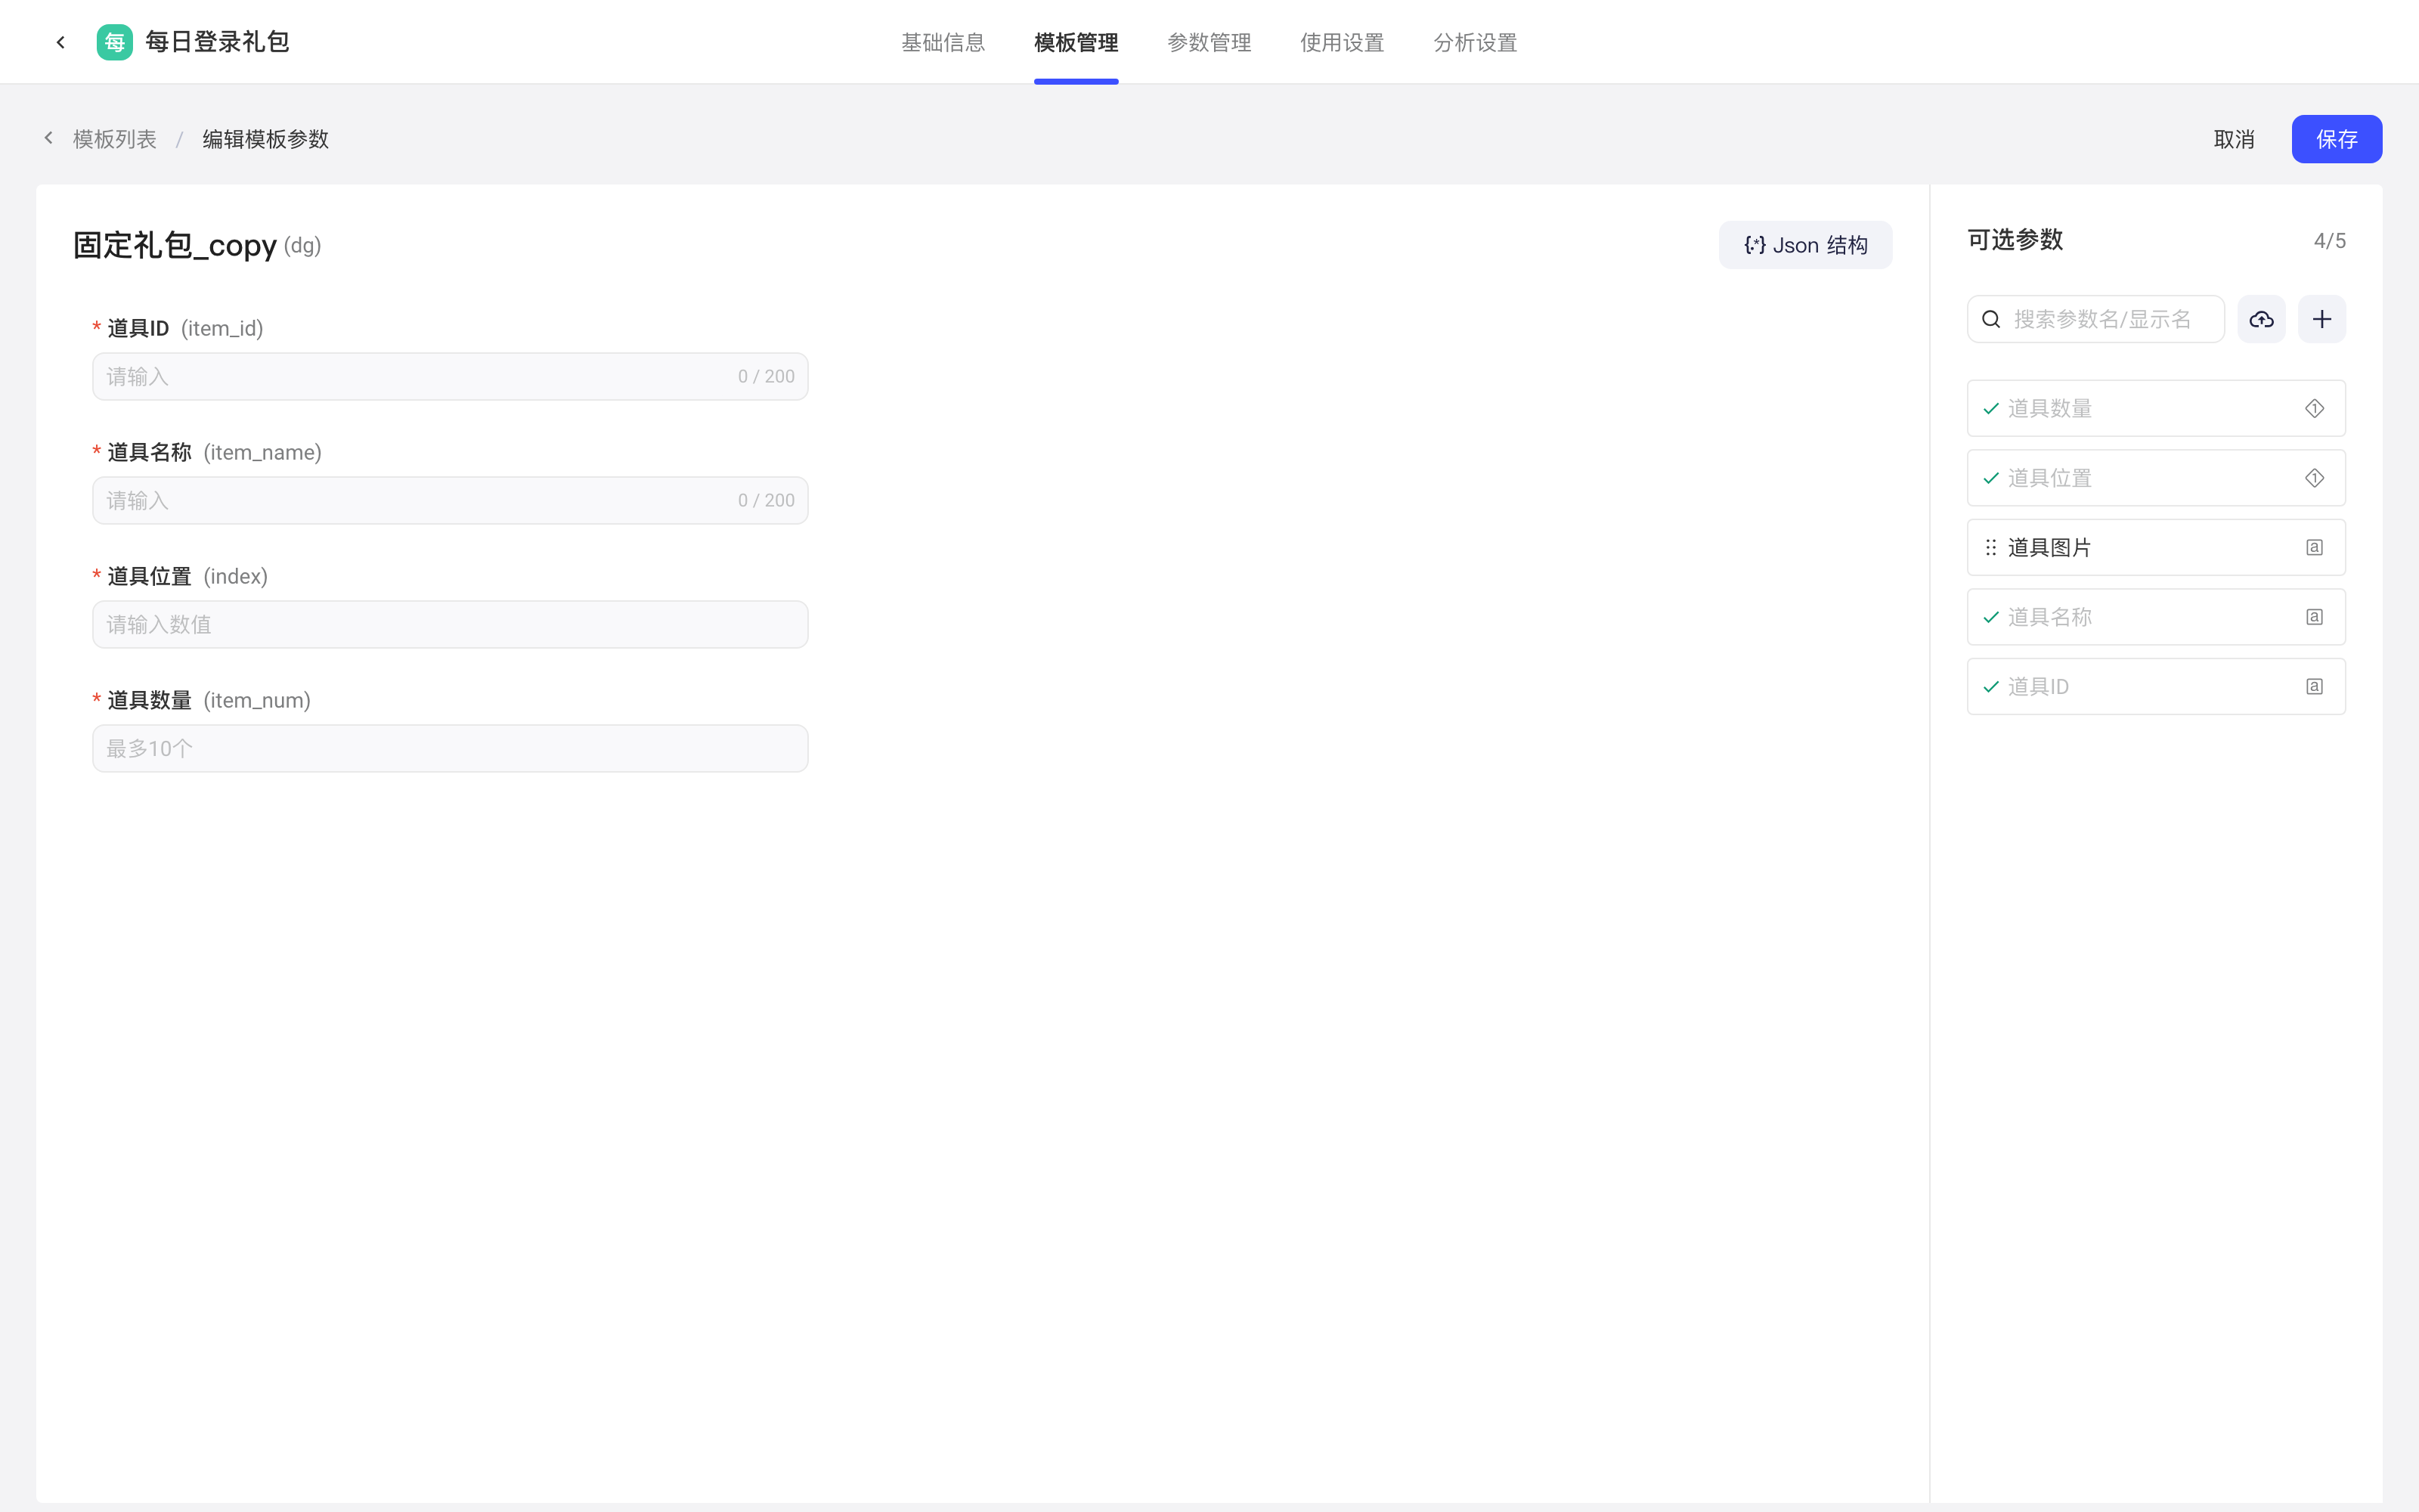2419x1512 pixels.
Task: Uncheck the 道具ID optional parameter checkmark
Action: pyautogui.click(x=1990, y=686)
